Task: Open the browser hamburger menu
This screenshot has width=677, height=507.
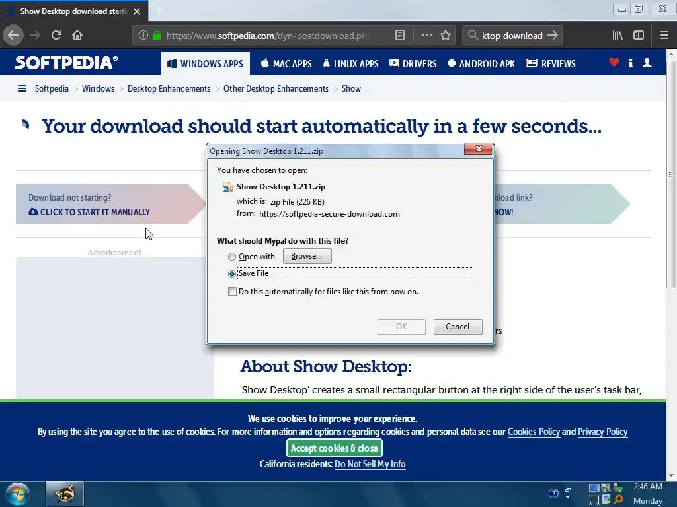Action: click(x=664, y=36)
